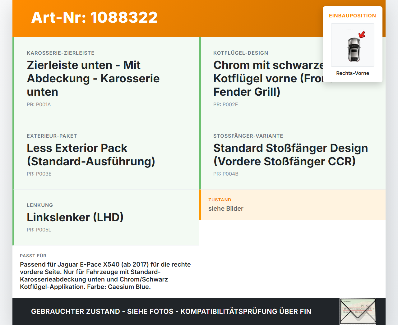Select the Standard Stoßfänger Design title
This screenshot has width=398, height=325.
pyautogui.click(x=291, y=155)
